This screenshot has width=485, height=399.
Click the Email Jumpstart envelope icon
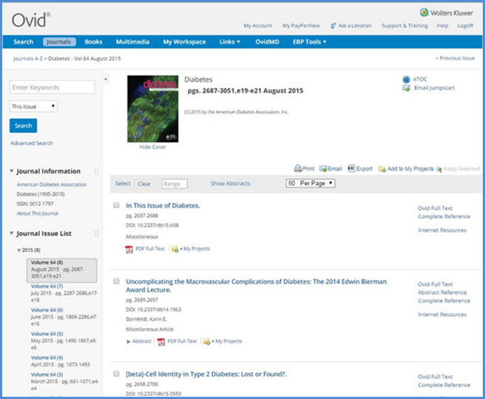pyautogui.click(x=406, y=88)
